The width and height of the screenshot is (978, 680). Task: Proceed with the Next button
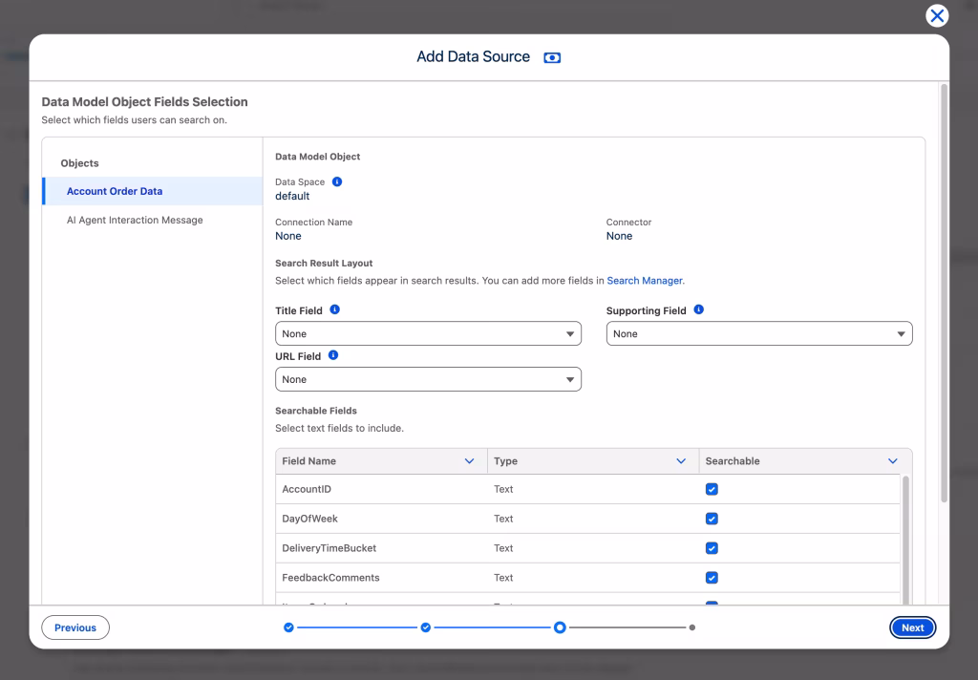pos(912,627)
